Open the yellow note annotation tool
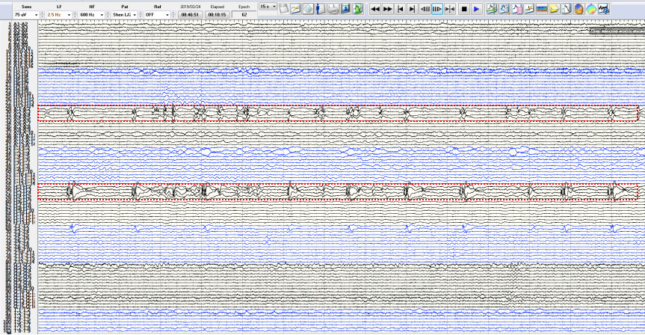This screenshot has width=645, height=335. (554, 8)
